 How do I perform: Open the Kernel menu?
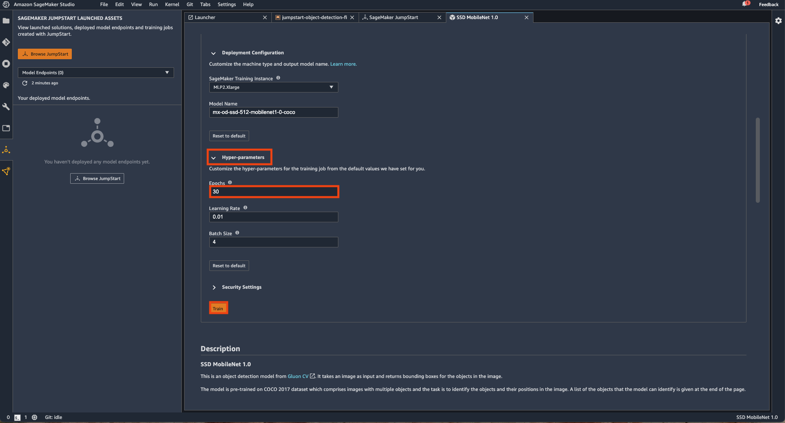[172, 4]
